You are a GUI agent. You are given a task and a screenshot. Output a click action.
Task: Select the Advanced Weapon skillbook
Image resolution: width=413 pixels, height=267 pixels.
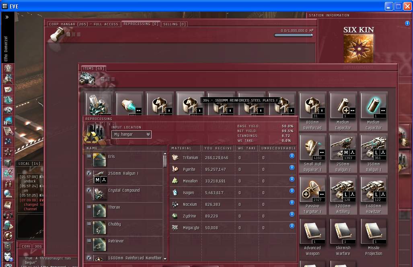click(312, 237)
